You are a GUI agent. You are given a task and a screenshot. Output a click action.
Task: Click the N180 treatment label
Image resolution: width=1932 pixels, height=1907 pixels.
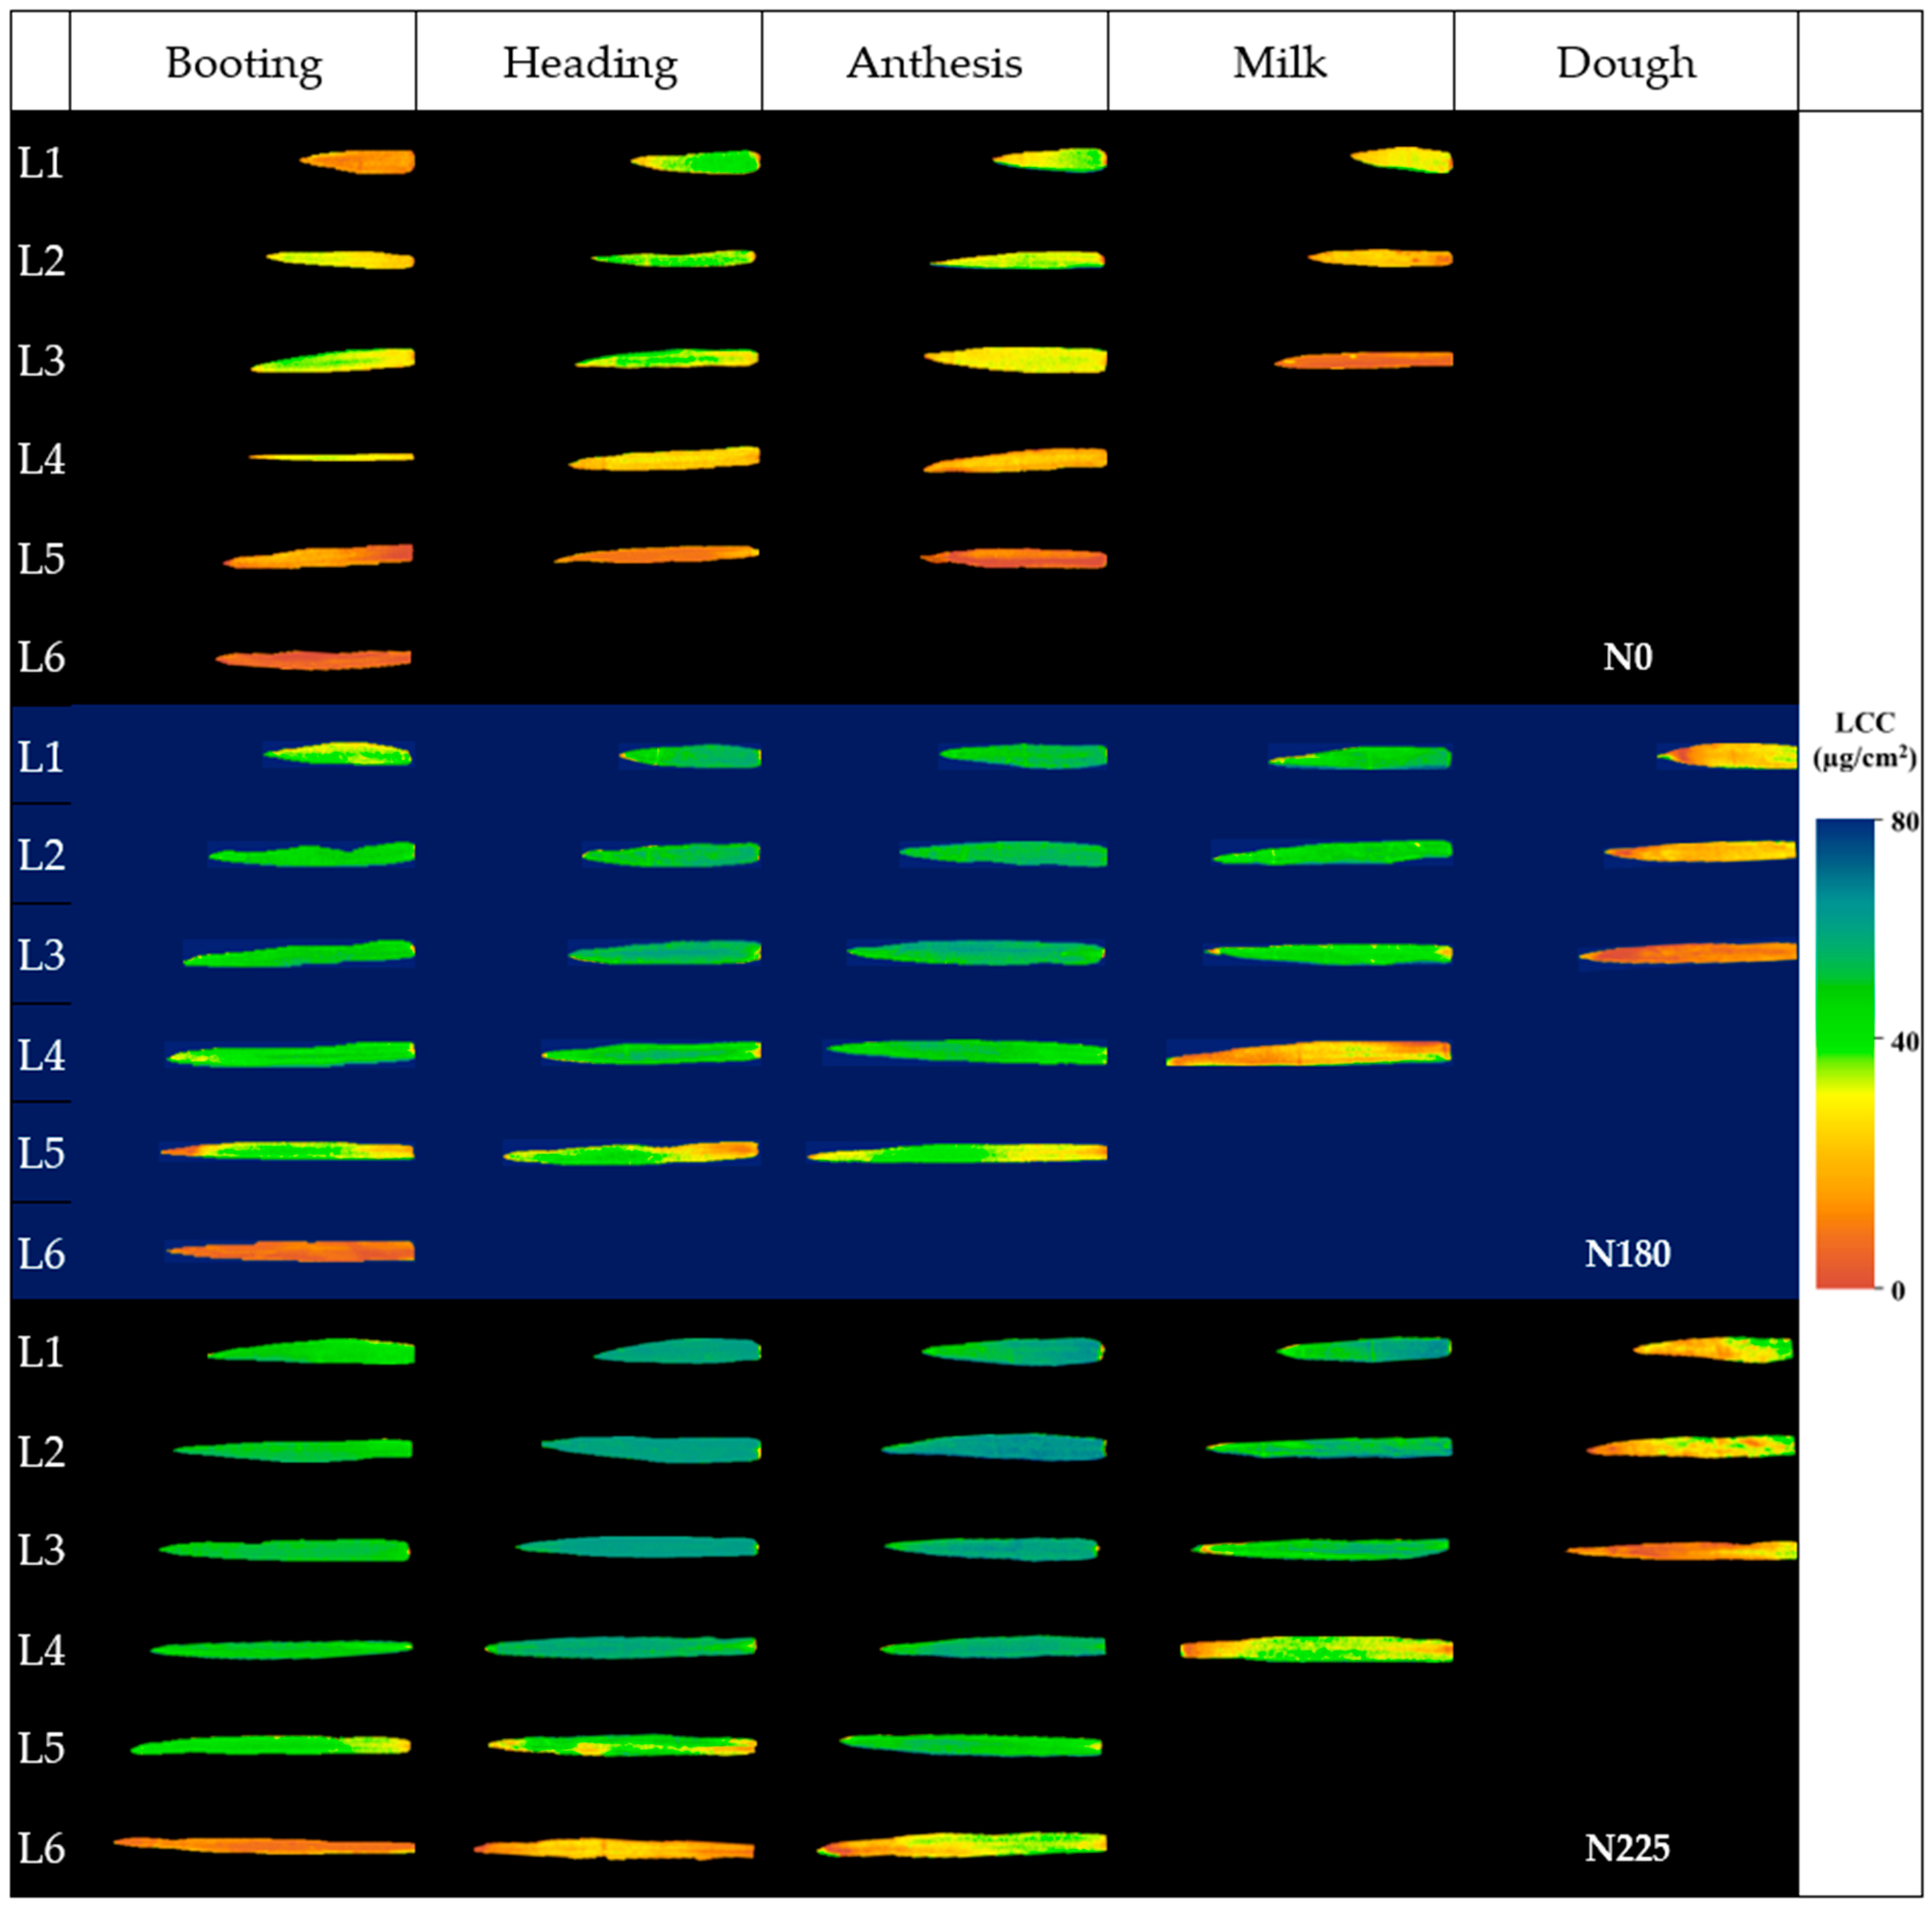1627,1253
